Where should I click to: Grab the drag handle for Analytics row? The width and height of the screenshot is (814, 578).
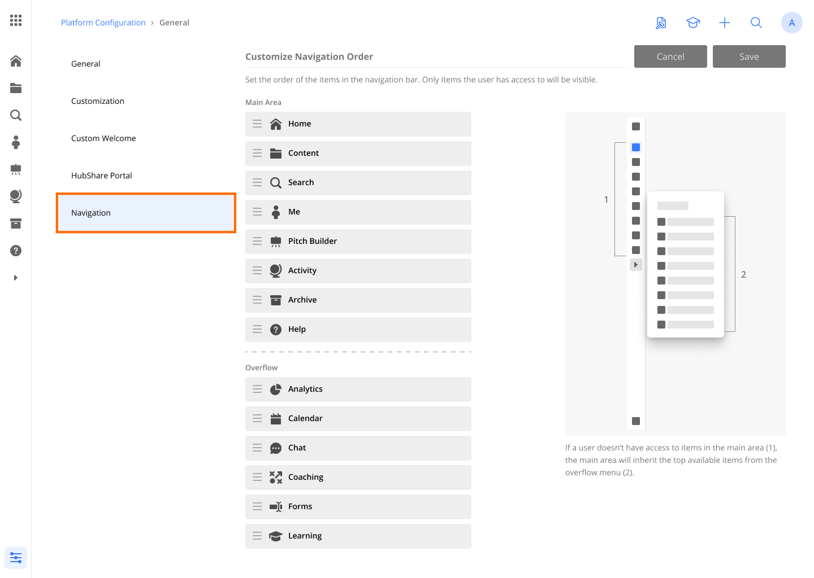coord(257,389)
